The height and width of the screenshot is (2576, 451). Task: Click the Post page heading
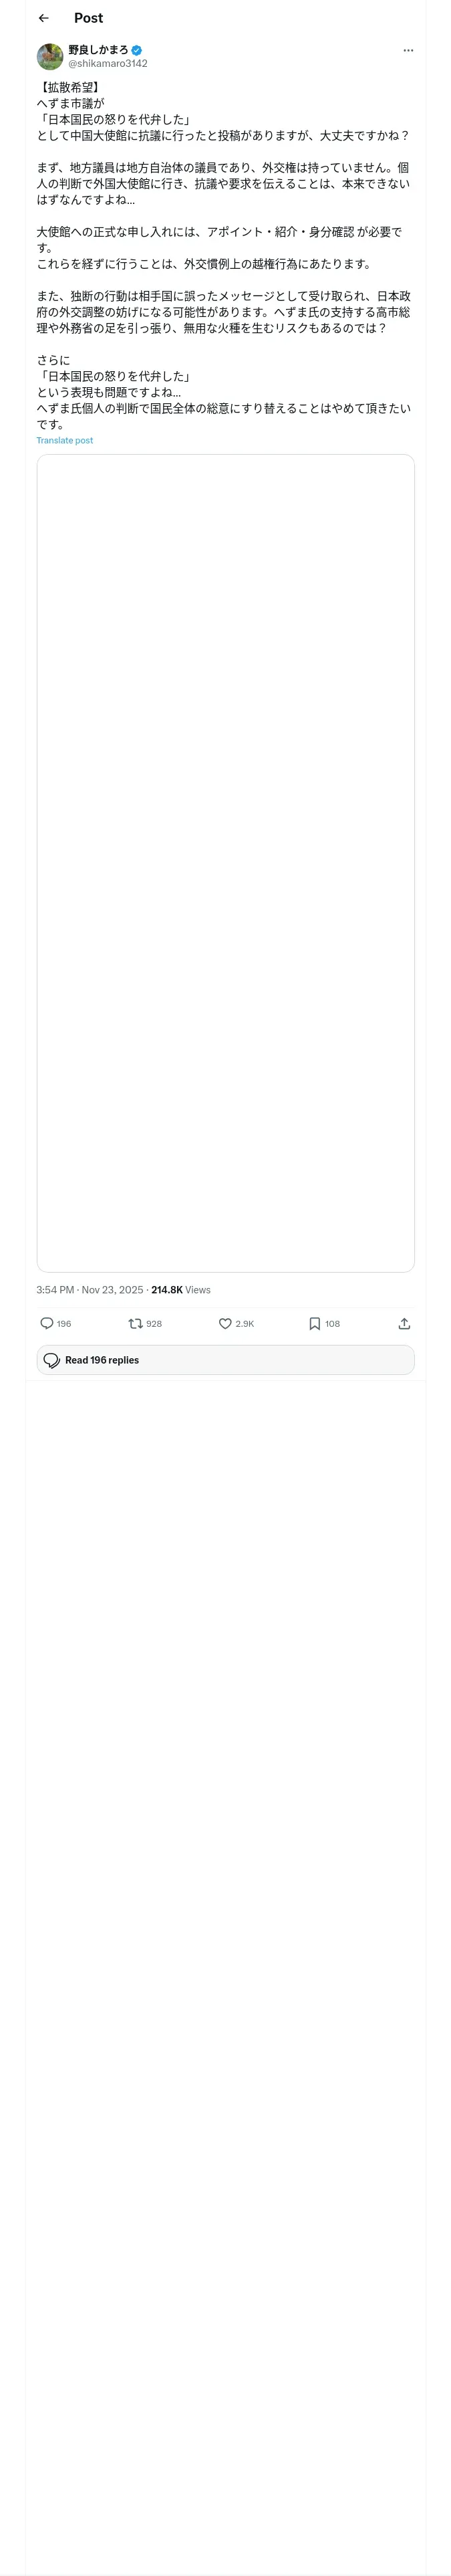click(x=88, y=18)
